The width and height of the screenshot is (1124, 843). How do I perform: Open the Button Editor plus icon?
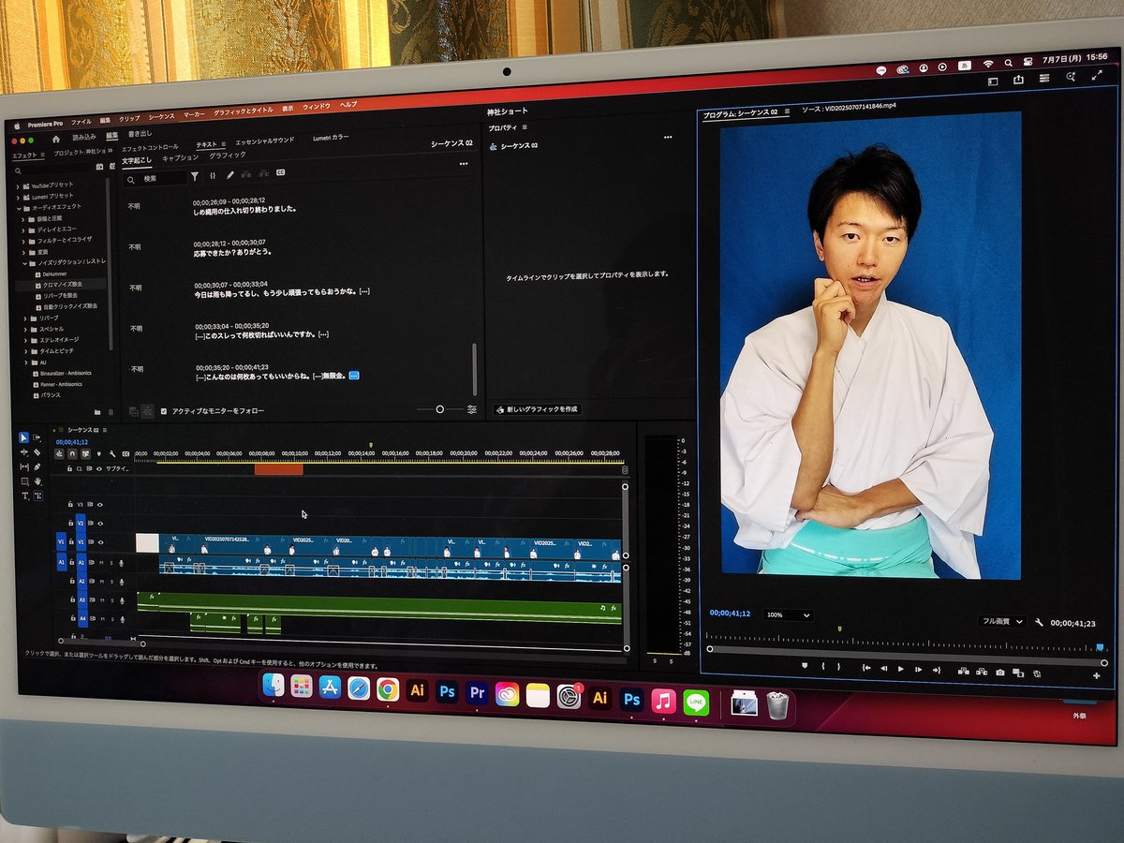tap(1096, 675)
